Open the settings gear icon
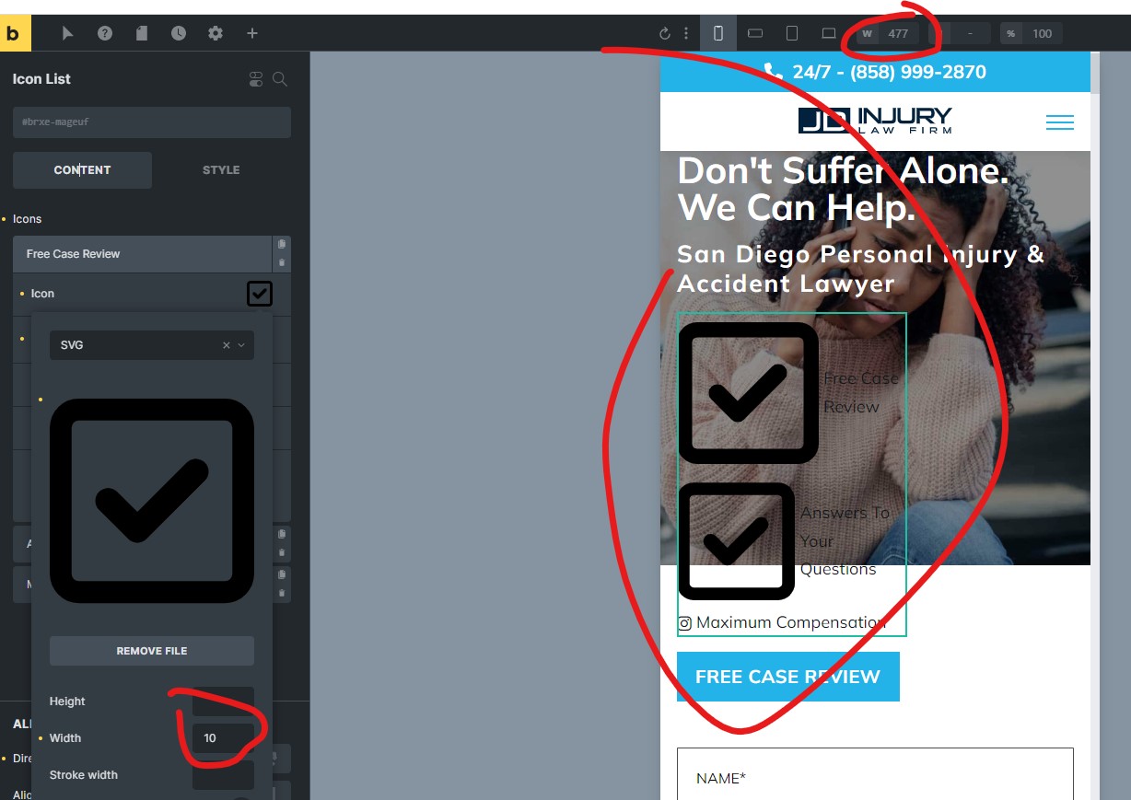This screenshot has height=800, width=1131. tap(216, 33)
